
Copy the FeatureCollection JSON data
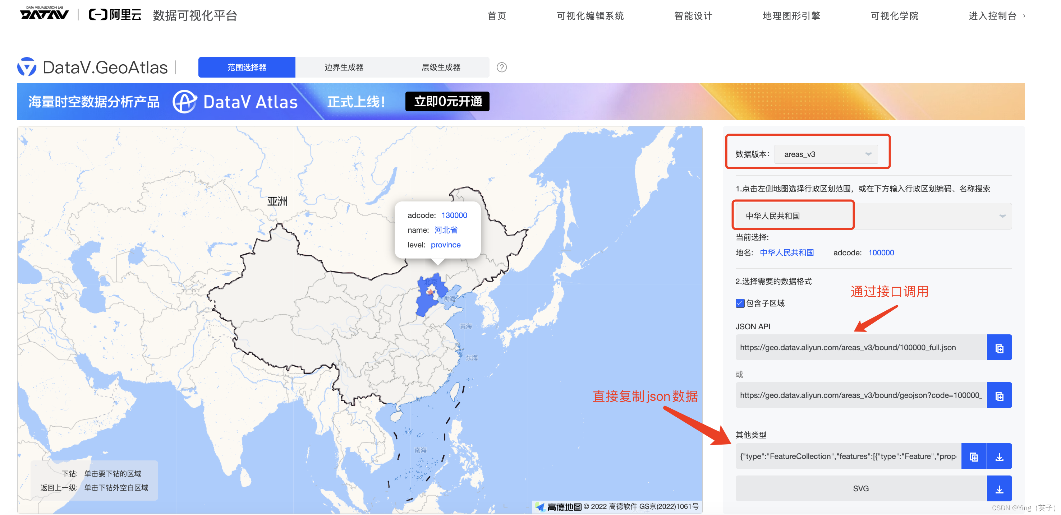coord(973,456)
